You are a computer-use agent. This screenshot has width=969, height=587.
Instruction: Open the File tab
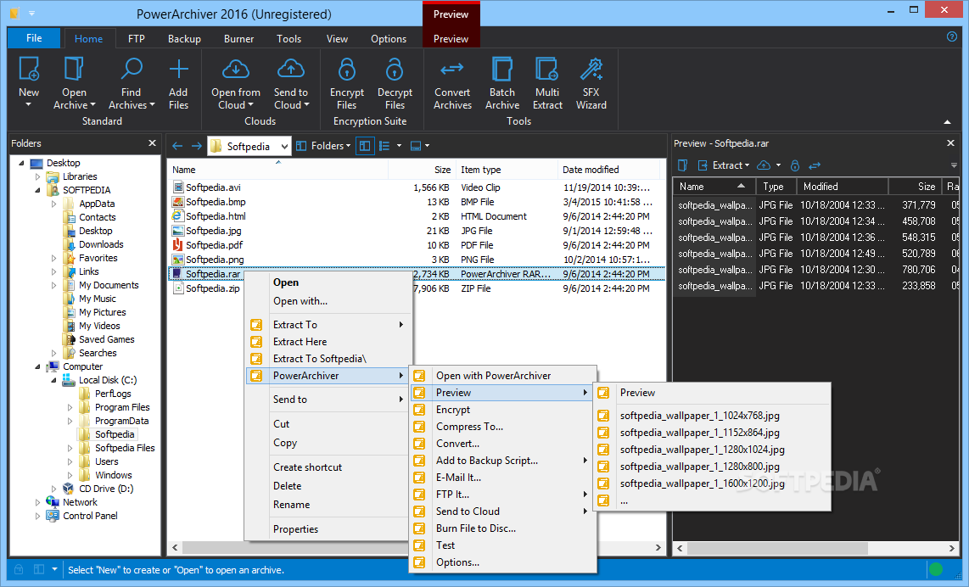tap(34, 37)
